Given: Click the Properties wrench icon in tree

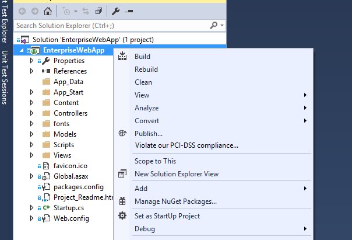Looking at the screenshot, I should pos(46,61).
